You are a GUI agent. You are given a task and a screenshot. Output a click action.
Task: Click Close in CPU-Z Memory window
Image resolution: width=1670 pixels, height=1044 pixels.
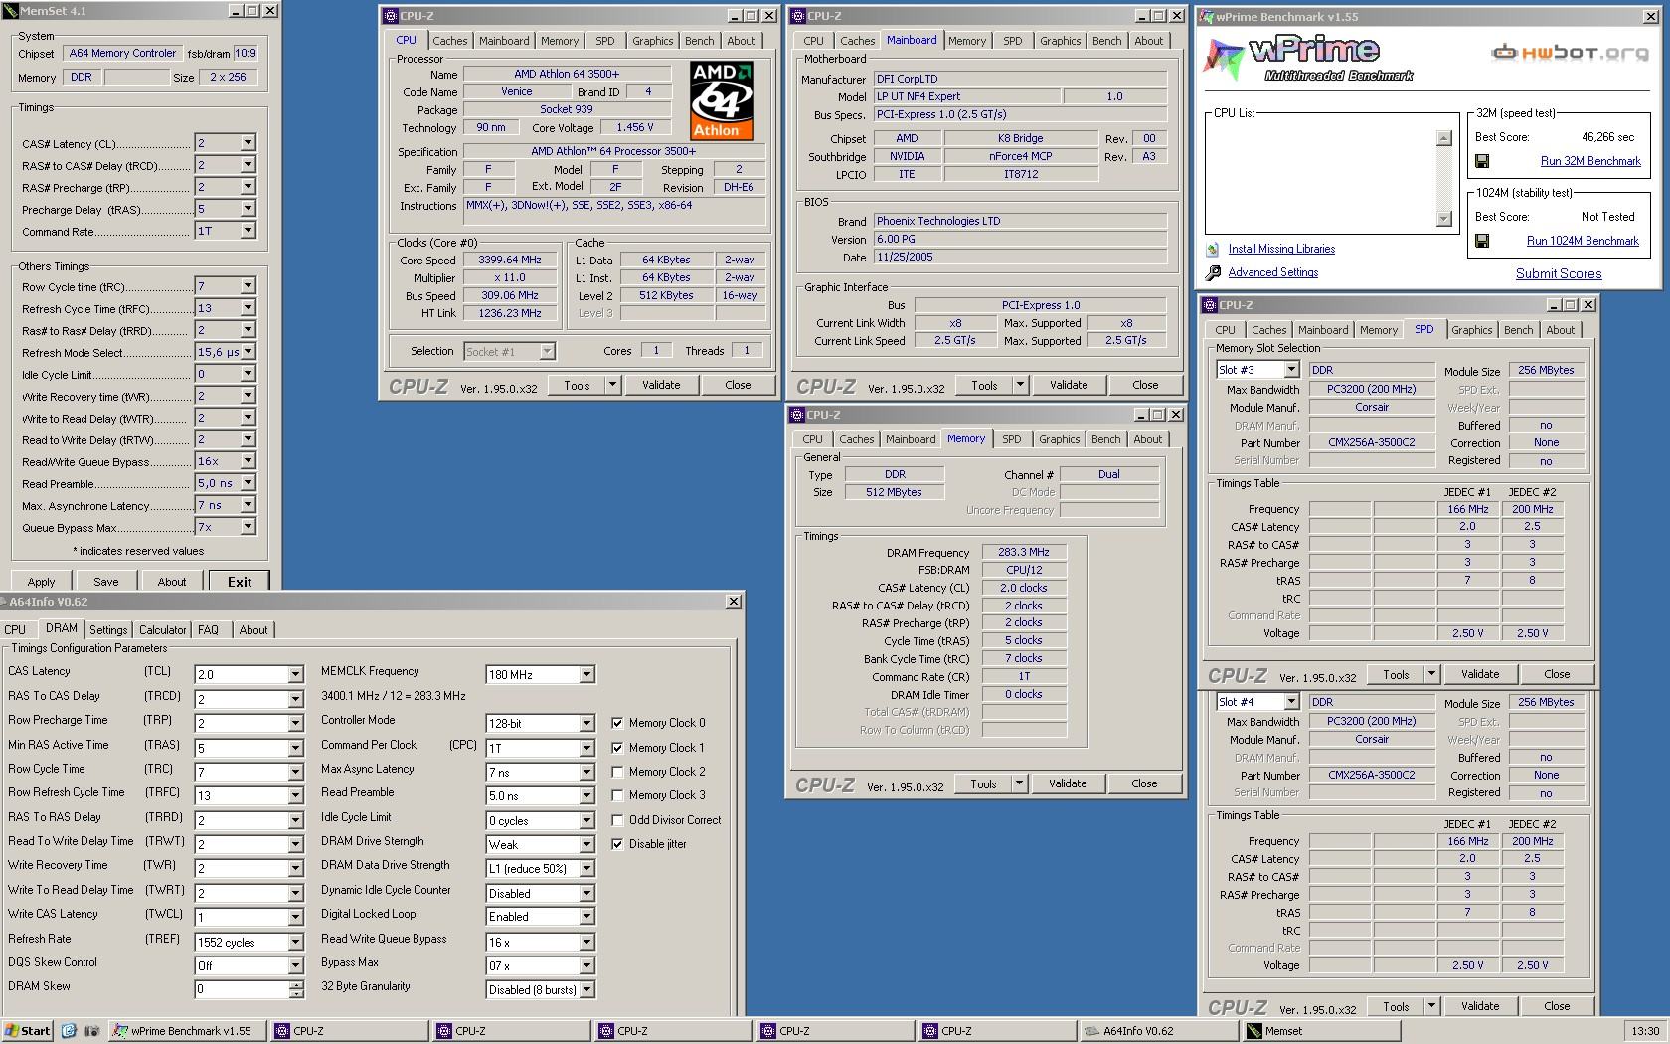[x=1144, y=783]
